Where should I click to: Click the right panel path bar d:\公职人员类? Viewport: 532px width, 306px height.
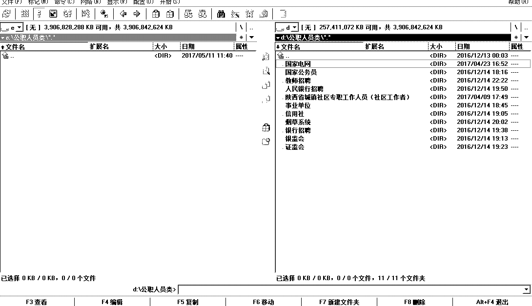[x=393, y=37]
